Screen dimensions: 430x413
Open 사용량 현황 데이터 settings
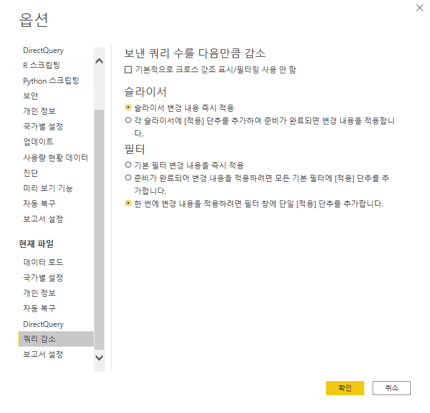pos(56,158)
